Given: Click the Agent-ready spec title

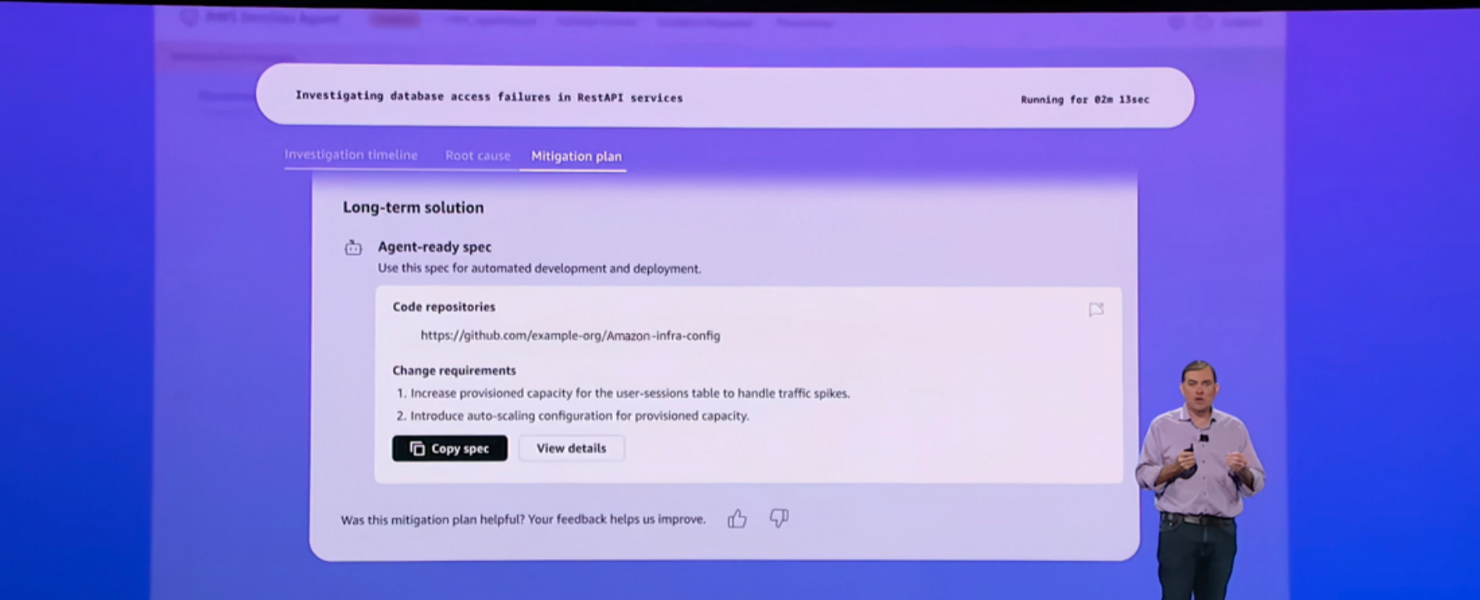Looking at the screenshot, I should click(434, 247).
